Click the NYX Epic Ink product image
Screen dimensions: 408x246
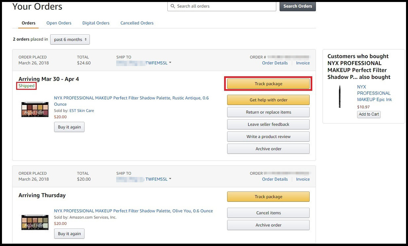[x=340, y=96]
